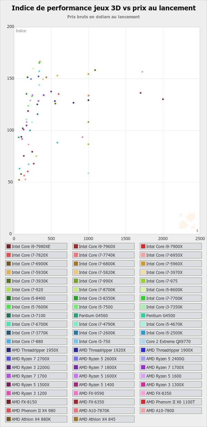Click the Intel Core i7-5820K color swatch
The width and height of the screenshot is (207, 427).
[x=76, y=272]
